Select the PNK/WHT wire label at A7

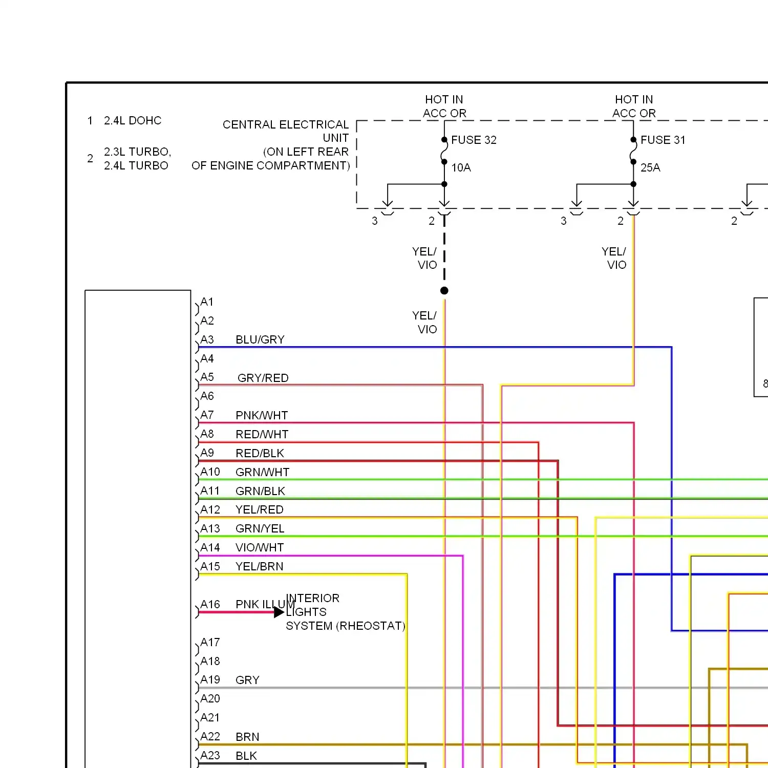click(x=262, y=415)
